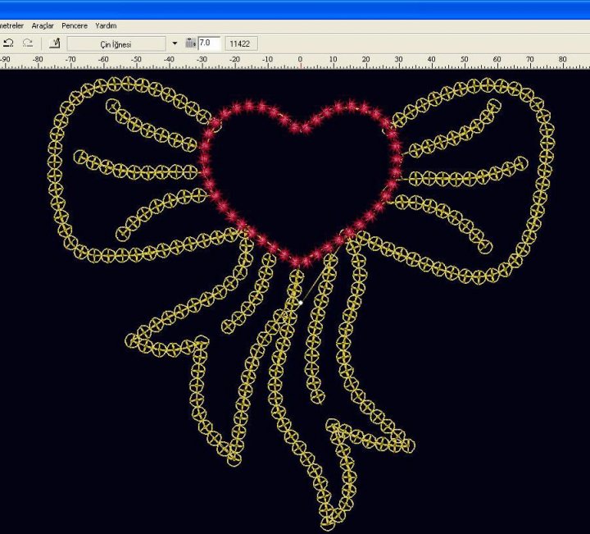The height and width of the screenshot is (534, 590).
Task: Click the horizontal ruler at the 0 mark
Action: tap(300, 62)
